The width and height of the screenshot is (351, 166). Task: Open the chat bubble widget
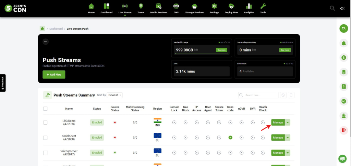coord(342,159)
